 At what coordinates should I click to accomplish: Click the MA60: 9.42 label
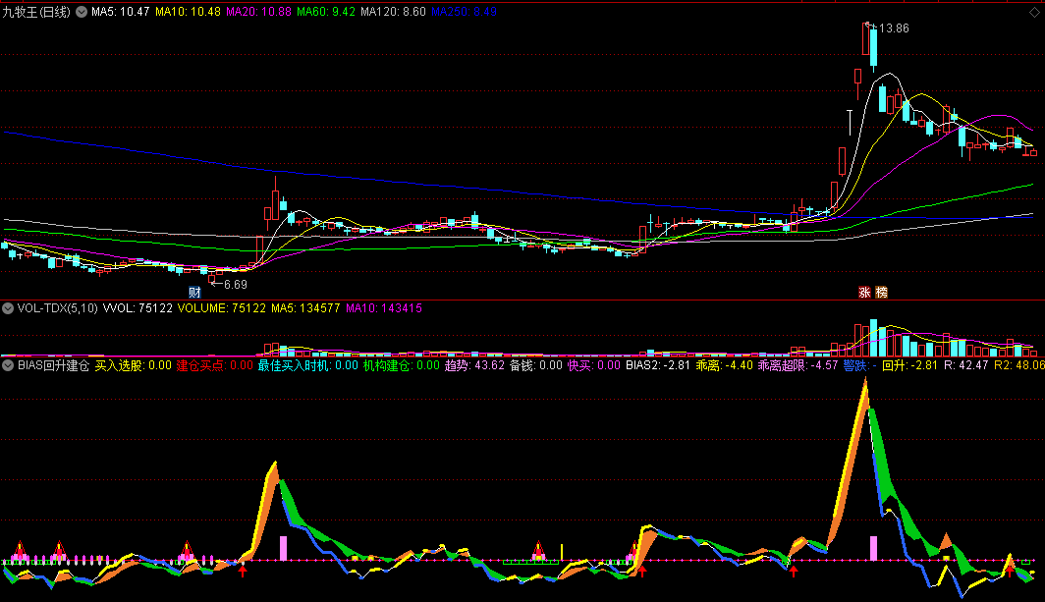326,12
